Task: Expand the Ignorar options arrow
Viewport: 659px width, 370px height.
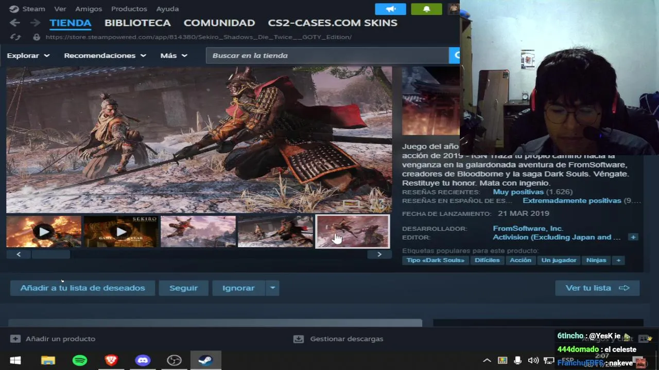Action: [x=272, y=288]
